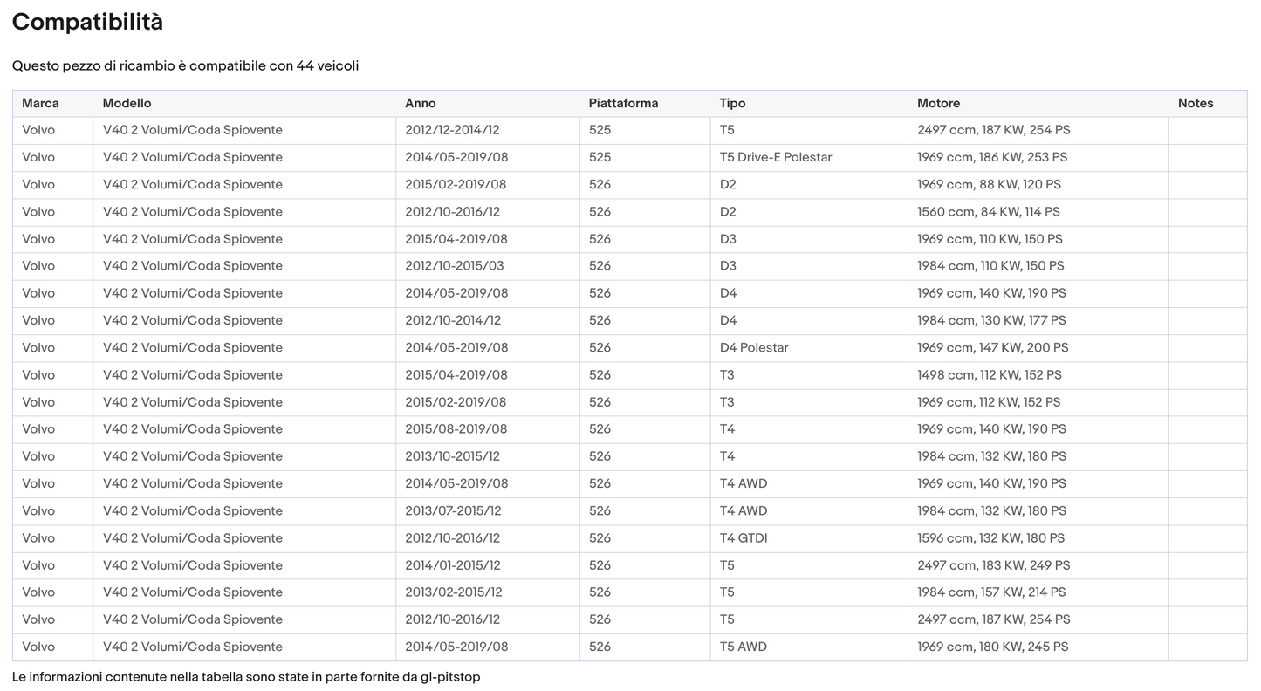
Task: Select the 1596 ccm, 132 KW engine cell
Action: tap(990, 537)
